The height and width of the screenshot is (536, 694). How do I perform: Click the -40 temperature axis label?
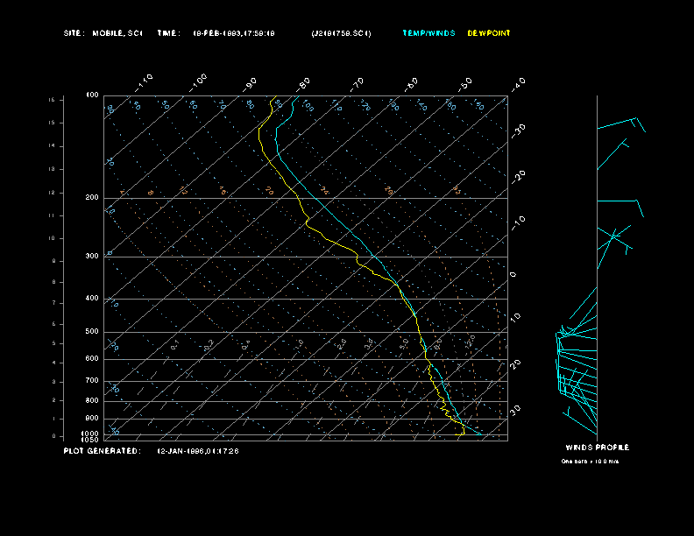(x=518, y=83)
